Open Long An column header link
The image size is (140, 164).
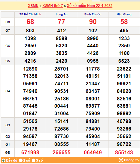pyautogui.click(x=62, y=14)
